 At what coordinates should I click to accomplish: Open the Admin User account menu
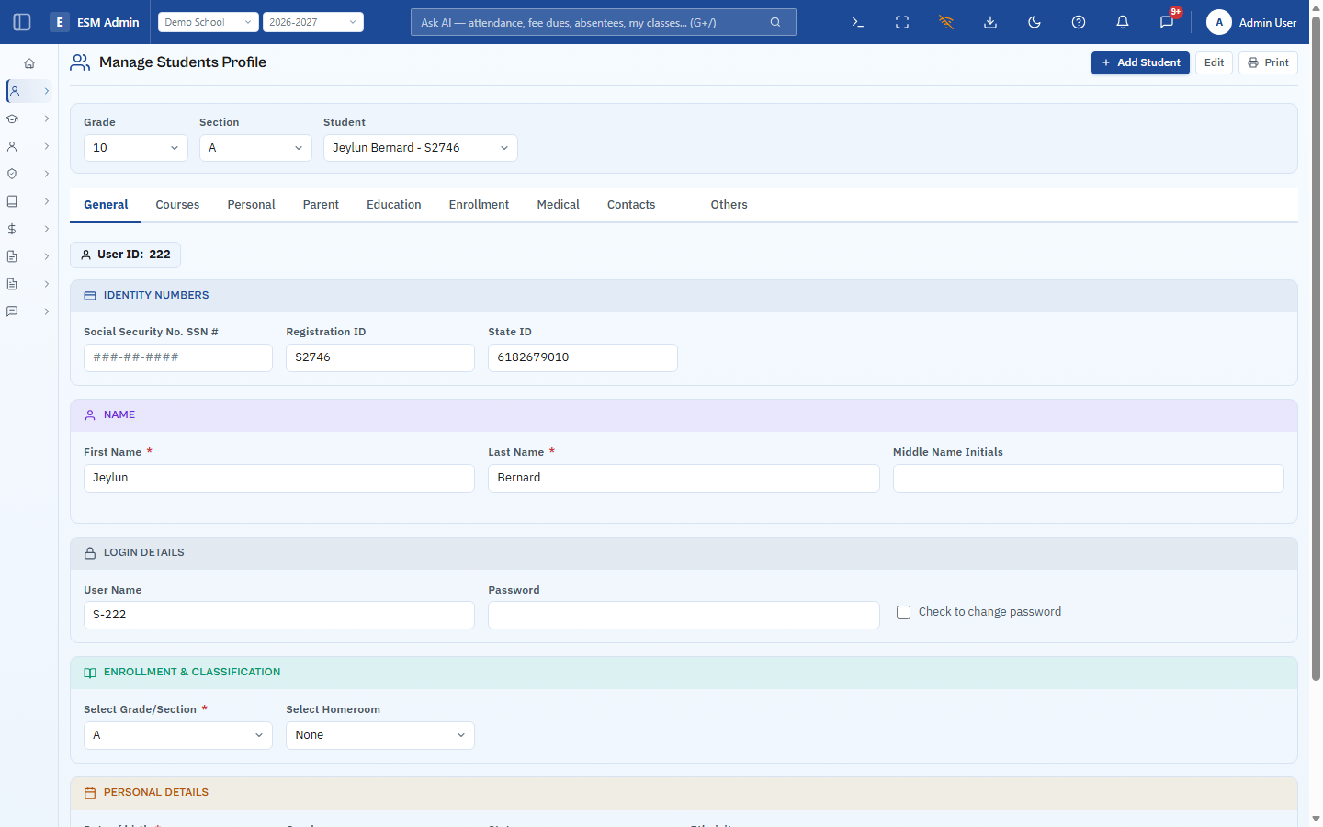(x=1251, y=22)
